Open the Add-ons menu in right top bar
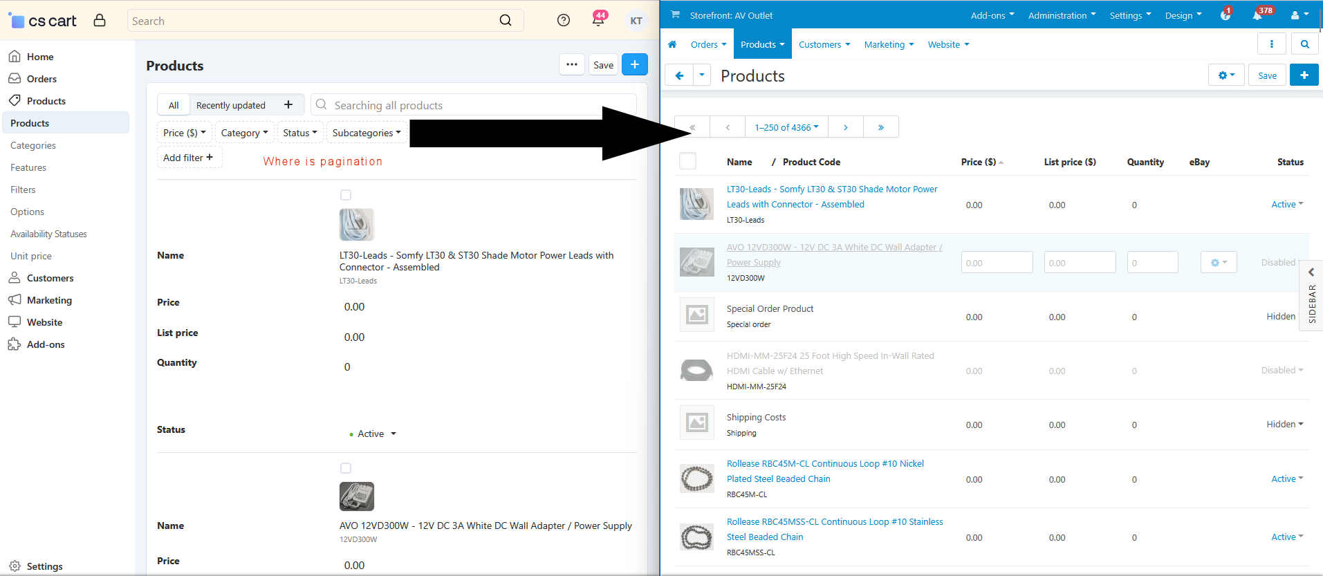 [x=992, y=15]
